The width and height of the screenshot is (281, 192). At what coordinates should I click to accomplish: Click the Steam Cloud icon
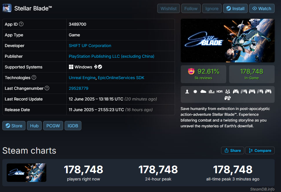click(x=203, y=92)
